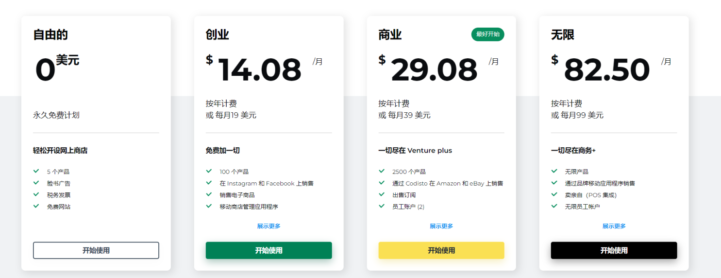Click the checkmark beside 无限员工帐户
Viewport: 721px width, 278px height.
click(554, 206)
